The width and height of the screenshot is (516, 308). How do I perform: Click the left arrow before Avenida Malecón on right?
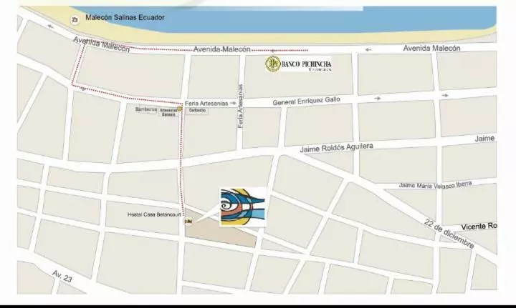[x=368, y=50]
